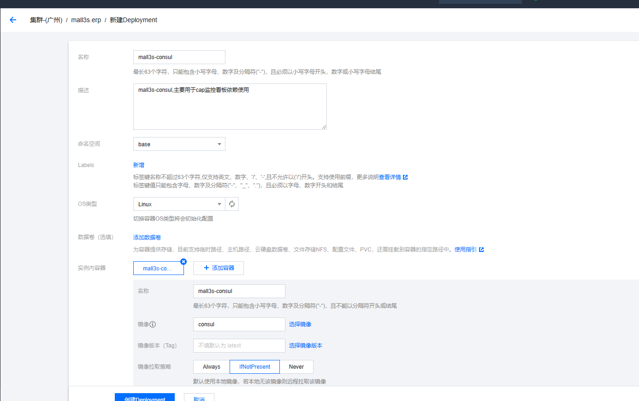Click the plus icon in 添加容器
The image size is (639, 401).
(207, 268)
